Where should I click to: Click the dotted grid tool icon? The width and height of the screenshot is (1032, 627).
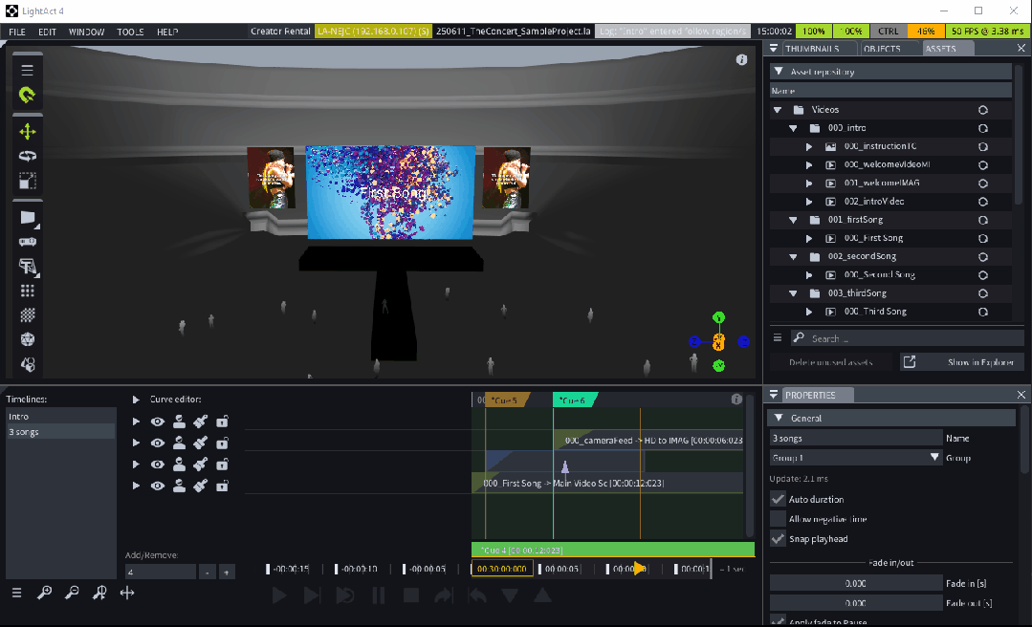(x=27, y=291)
